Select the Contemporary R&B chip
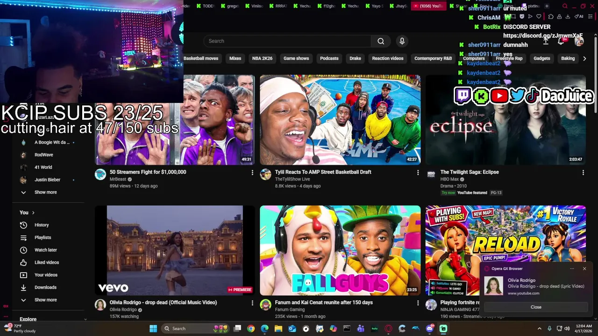 tap(433, 58)
